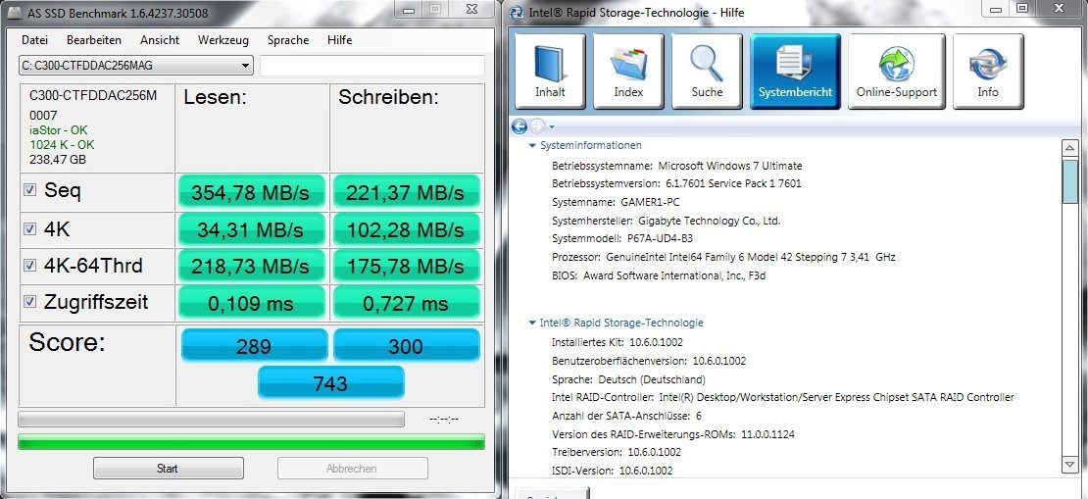
Task: Select the Systembericht toolbar button
Action: coord(795,72)
